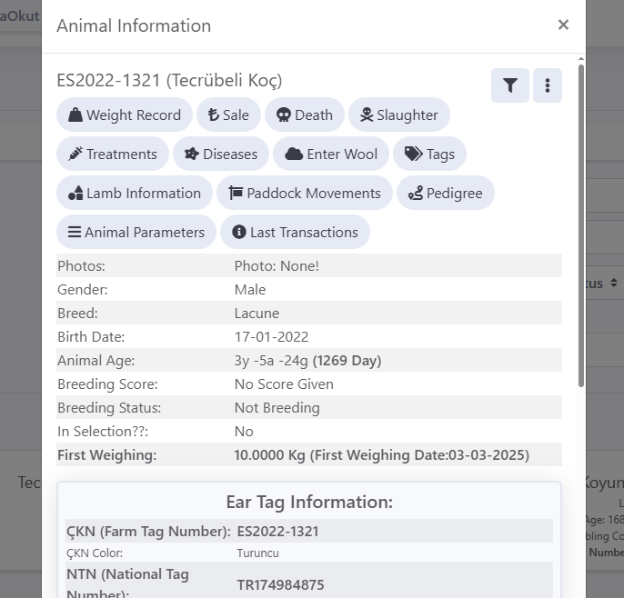Open the filter funnel icon button

tap(509, 85)
